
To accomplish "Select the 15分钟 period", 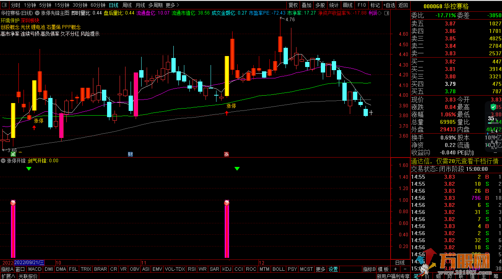I will 62,5.
